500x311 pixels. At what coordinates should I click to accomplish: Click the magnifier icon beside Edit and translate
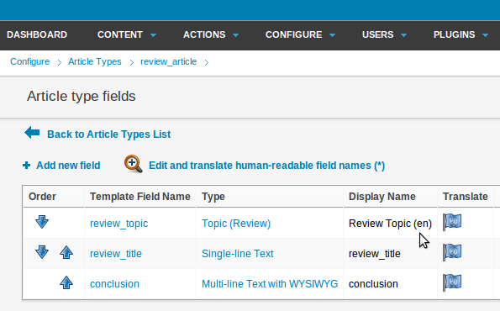pos(134,164)
